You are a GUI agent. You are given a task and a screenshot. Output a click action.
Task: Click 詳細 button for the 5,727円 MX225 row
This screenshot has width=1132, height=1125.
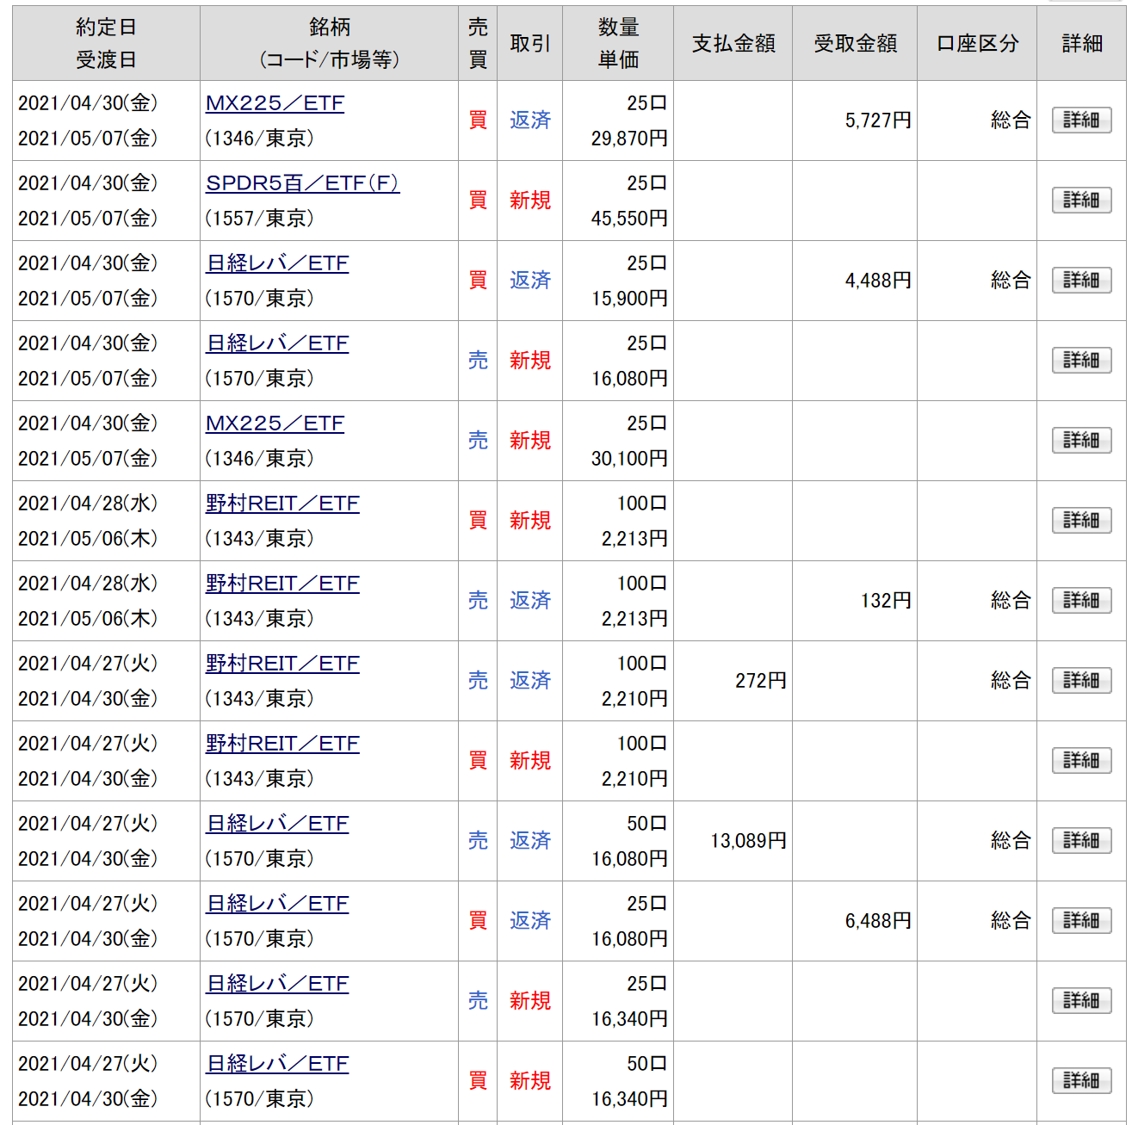[1081, 121]
